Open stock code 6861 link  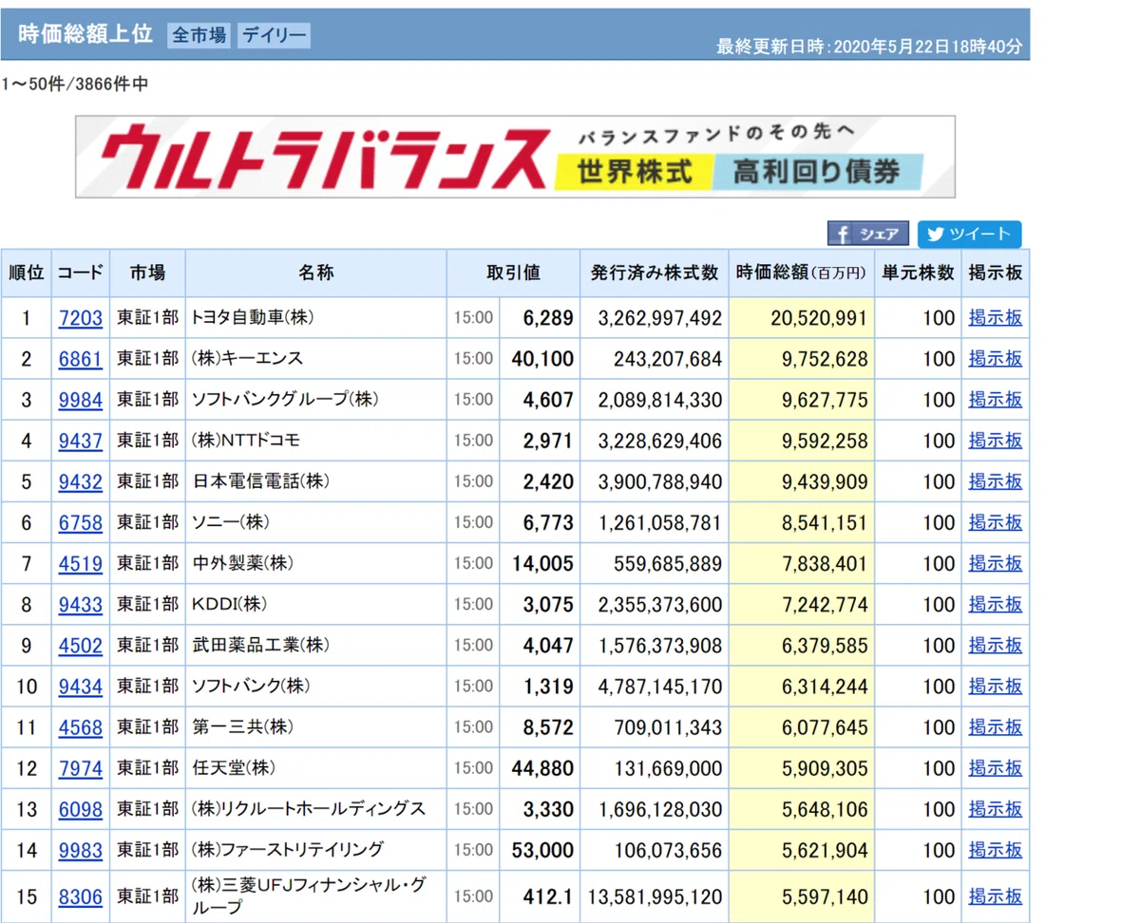tap(81, 359)
